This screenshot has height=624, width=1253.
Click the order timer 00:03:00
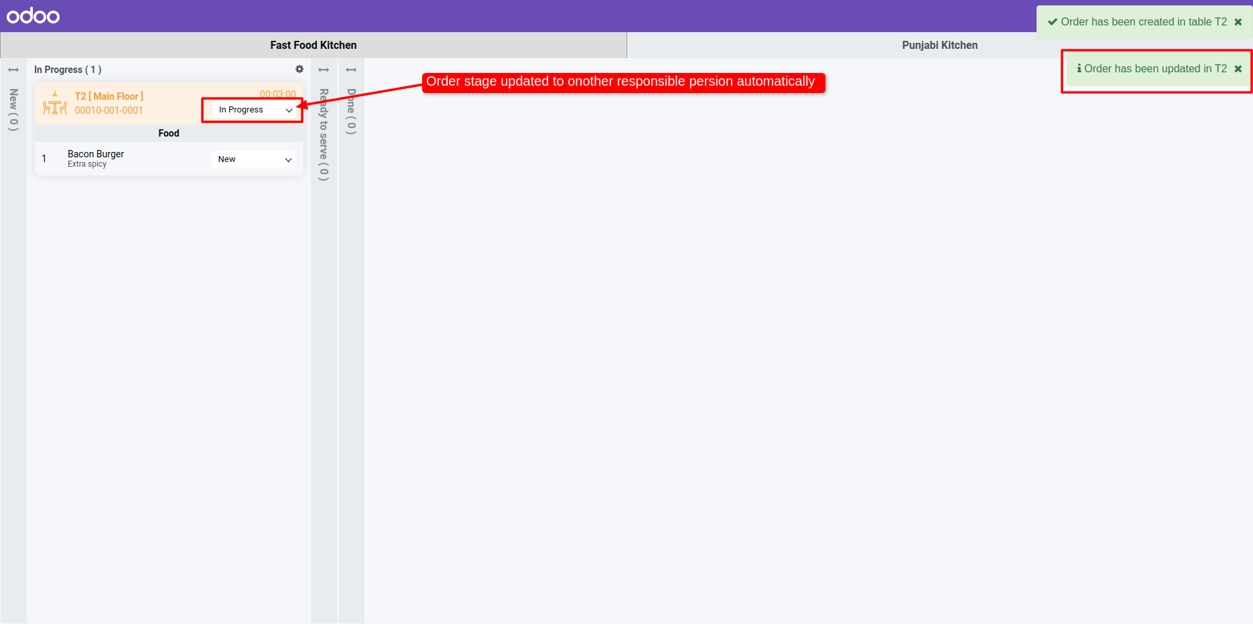click(278, 94)
